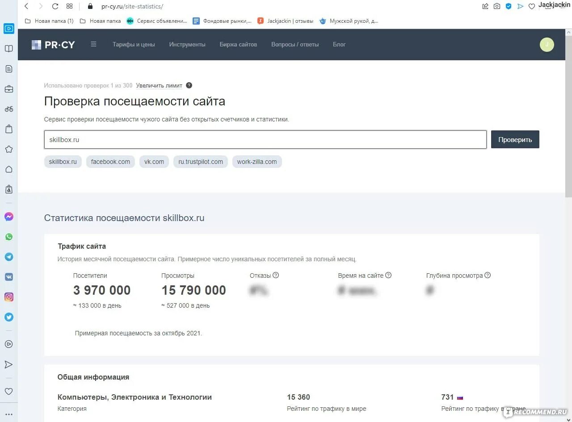The height and width of the screenshot is (422, 572).
Task: Open the second Новая папка bookmark folder
Action: tap(100, 21)
